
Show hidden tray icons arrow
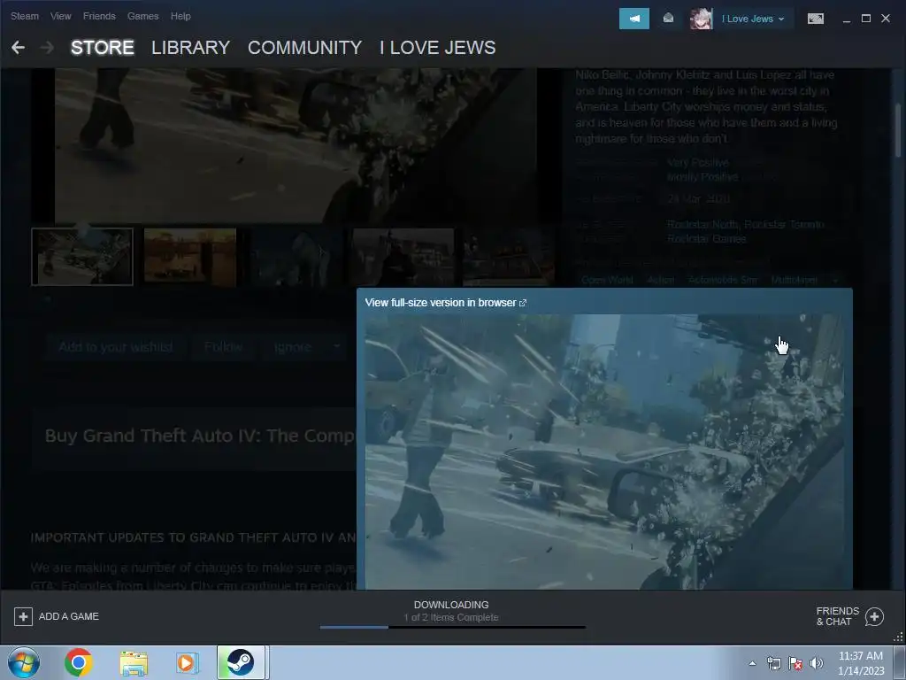[x=752, y=663]
